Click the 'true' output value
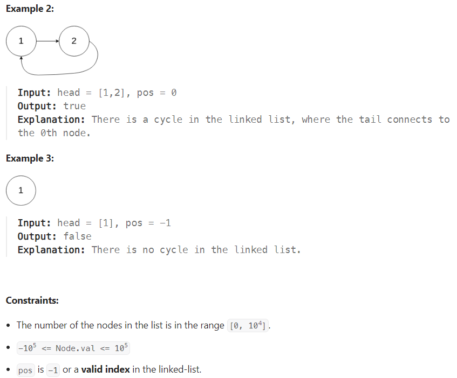 point(74,106)
